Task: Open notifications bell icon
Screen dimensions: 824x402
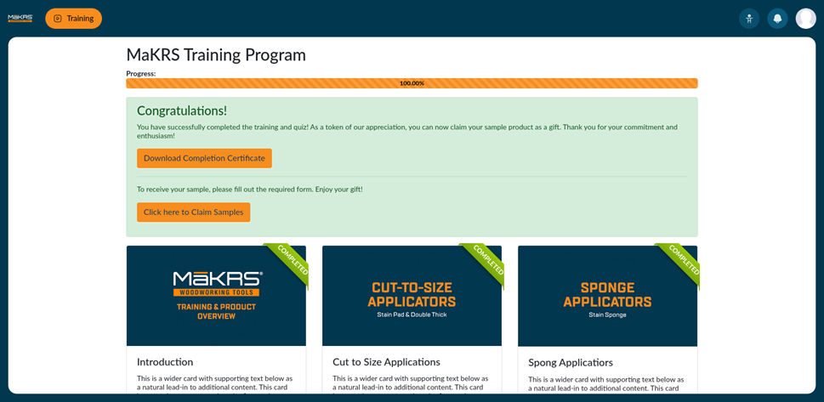Action: (x=778, y=19)
